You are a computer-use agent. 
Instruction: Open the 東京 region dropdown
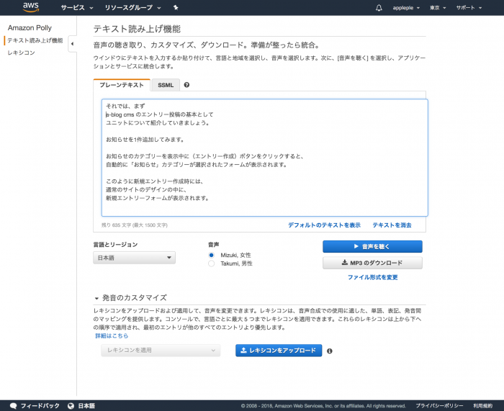click(438, 8)
